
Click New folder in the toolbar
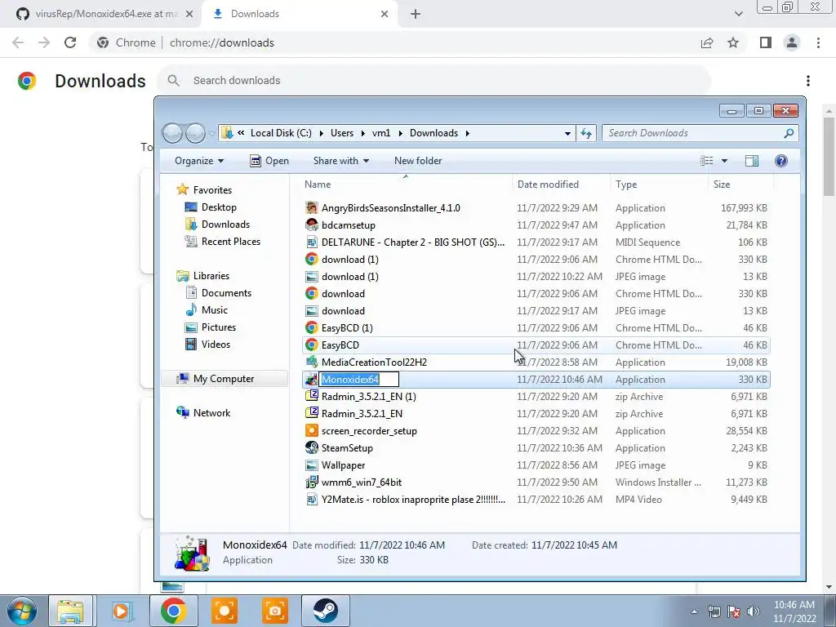[418, 161]
